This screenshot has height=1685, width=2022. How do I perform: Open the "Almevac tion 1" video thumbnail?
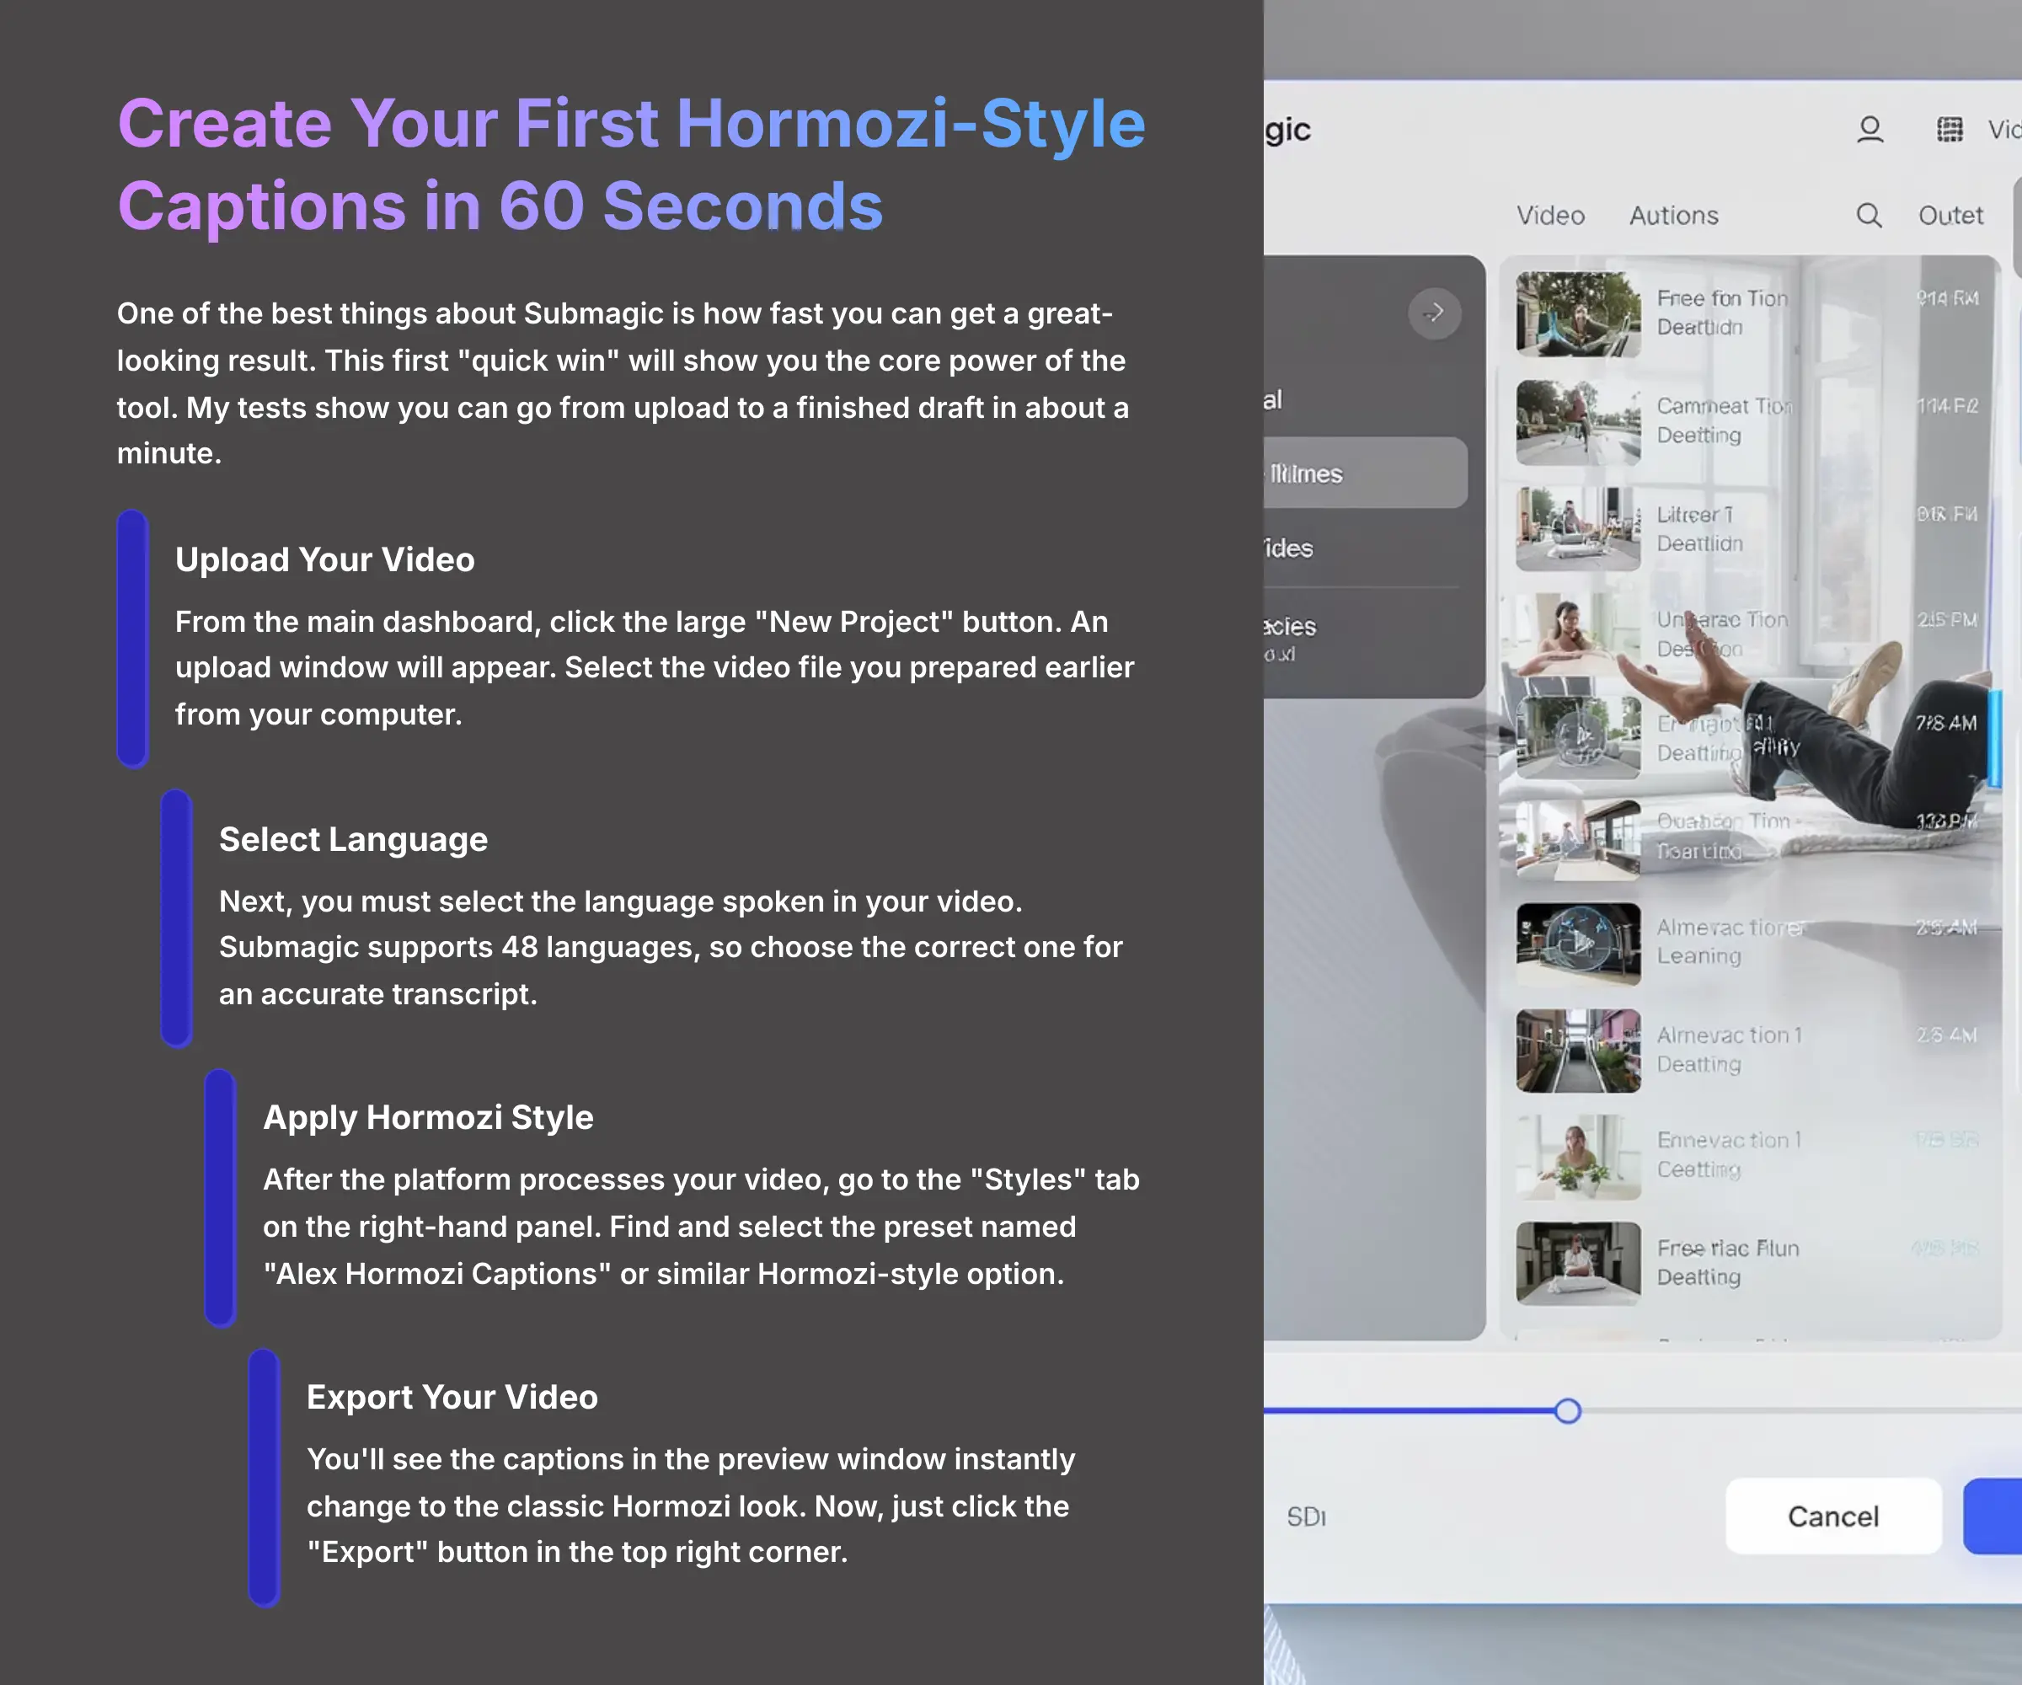pyautogui.click(x=1578, y=1051)
